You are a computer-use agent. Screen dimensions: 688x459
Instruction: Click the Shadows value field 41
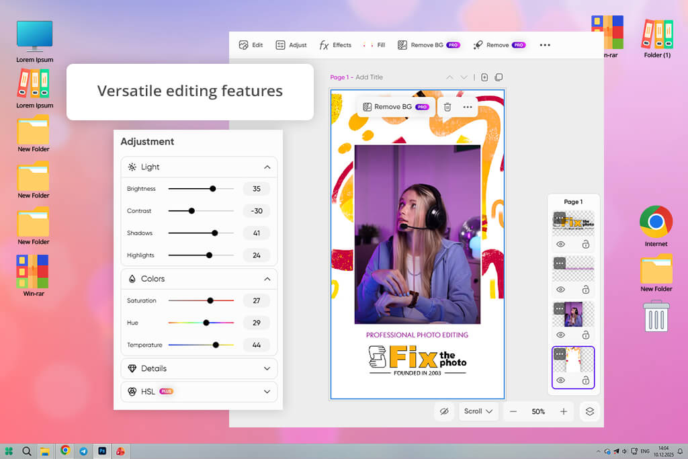[257, 233]
